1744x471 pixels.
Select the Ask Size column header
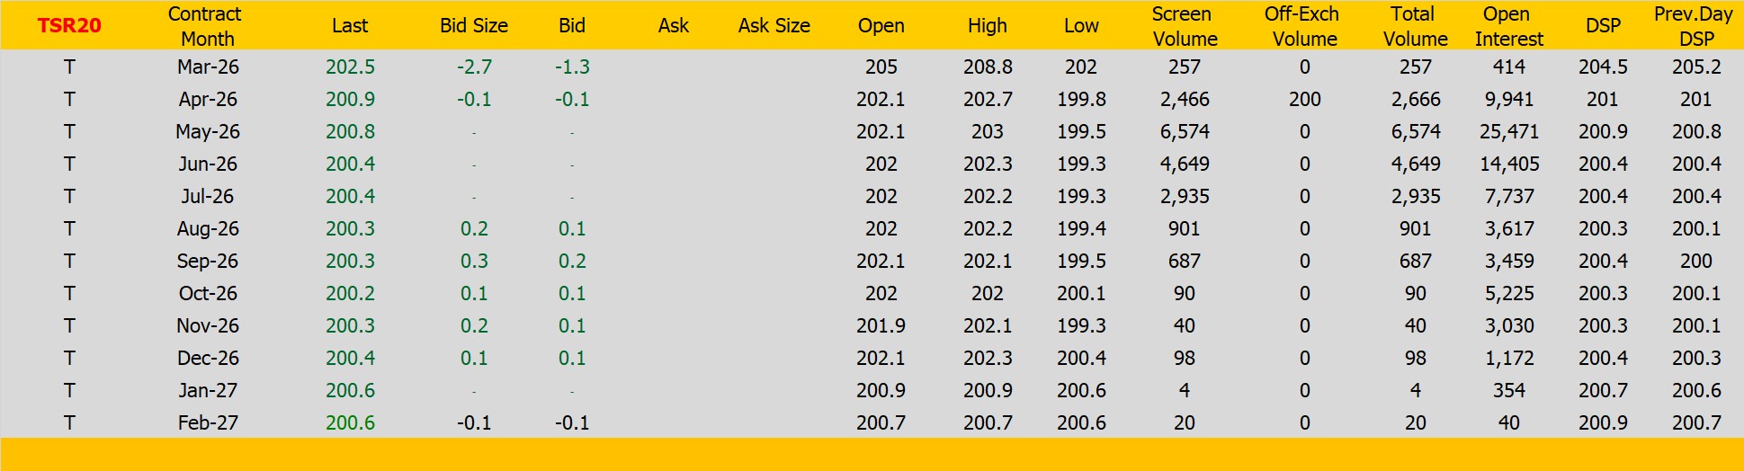click(774, 26)
